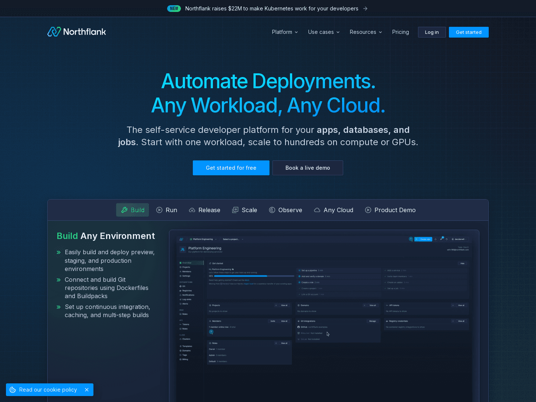Click the gauge icon beside Observe
Viewport: 536px width, 402px height.
[x=272, y=210]
